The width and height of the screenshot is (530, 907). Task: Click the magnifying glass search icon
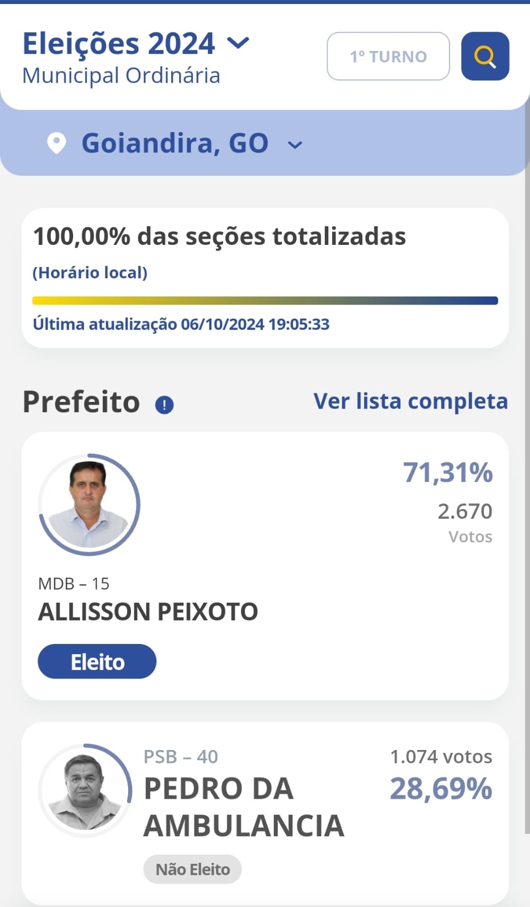coord(485,56)
